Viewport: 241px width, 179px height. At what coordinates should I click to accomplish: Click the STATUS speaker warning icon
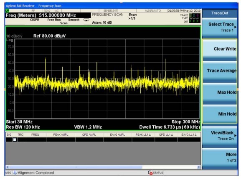150,173
